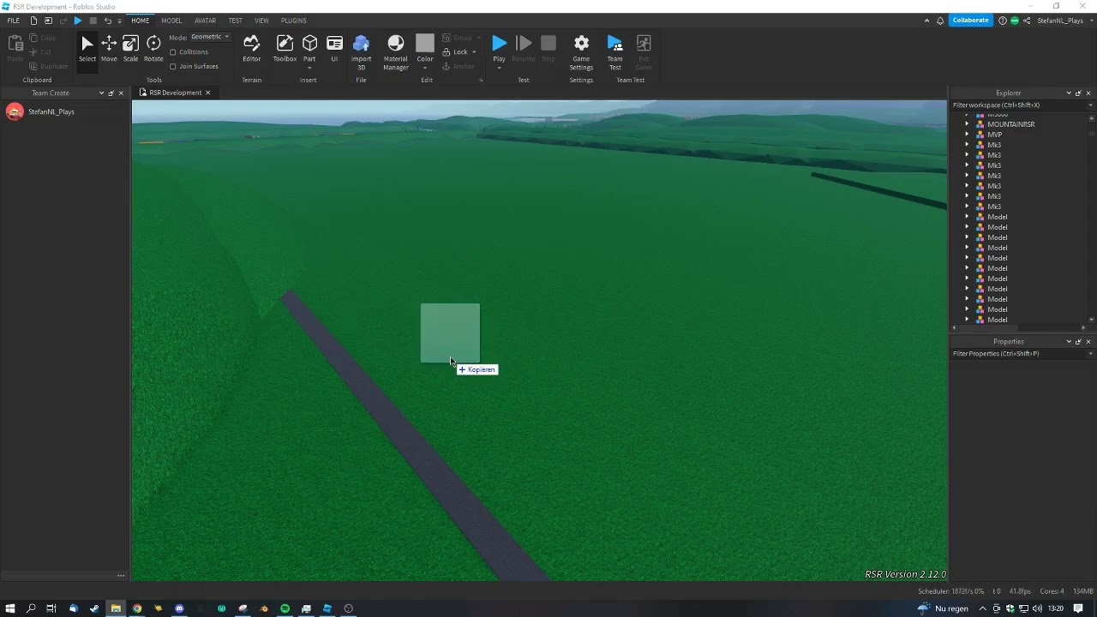This screenshot has height=617, width=1097.
Task: Click the quick-access Play icon in title toolbar
Action: click(x=78, y=21)
